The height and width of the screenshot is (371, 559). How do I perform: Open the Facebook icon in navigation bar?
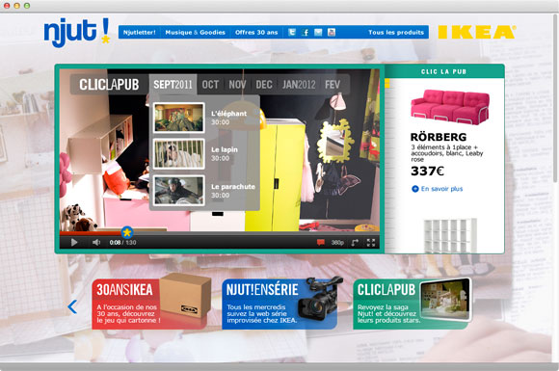pyautogui.click(x=305, y=33)
